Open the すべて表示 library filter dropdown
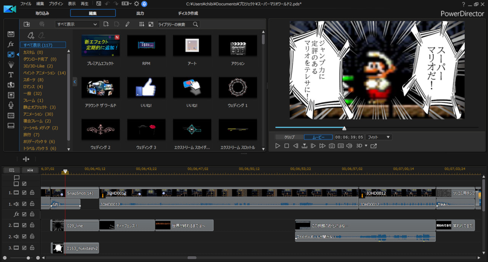Viewport: 488px width, 262px height. click(x=77, y=24)
